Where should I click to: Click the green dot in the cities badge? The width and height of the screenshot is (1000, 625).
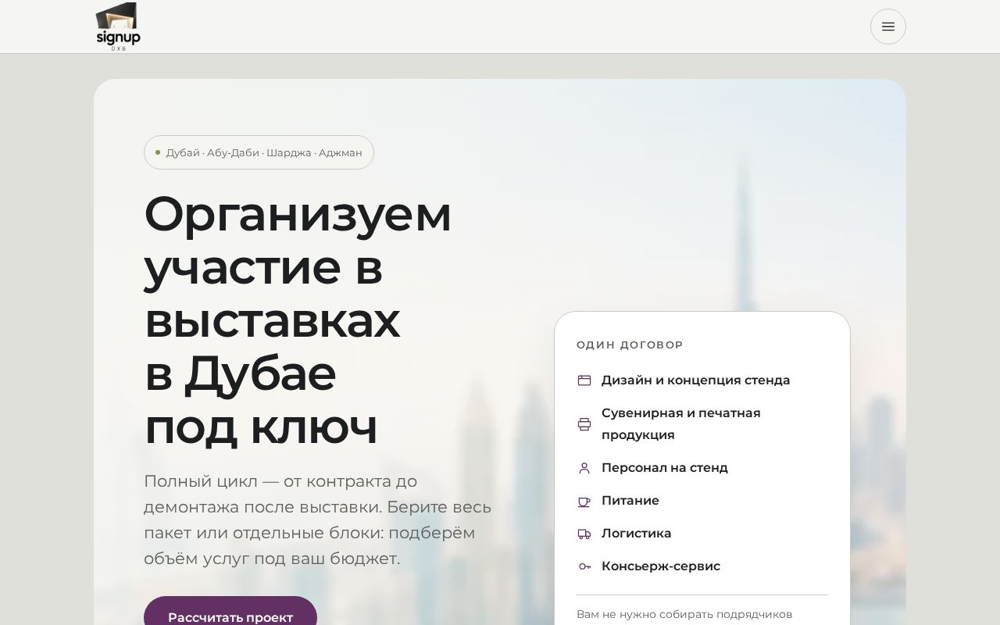[158, 152]
